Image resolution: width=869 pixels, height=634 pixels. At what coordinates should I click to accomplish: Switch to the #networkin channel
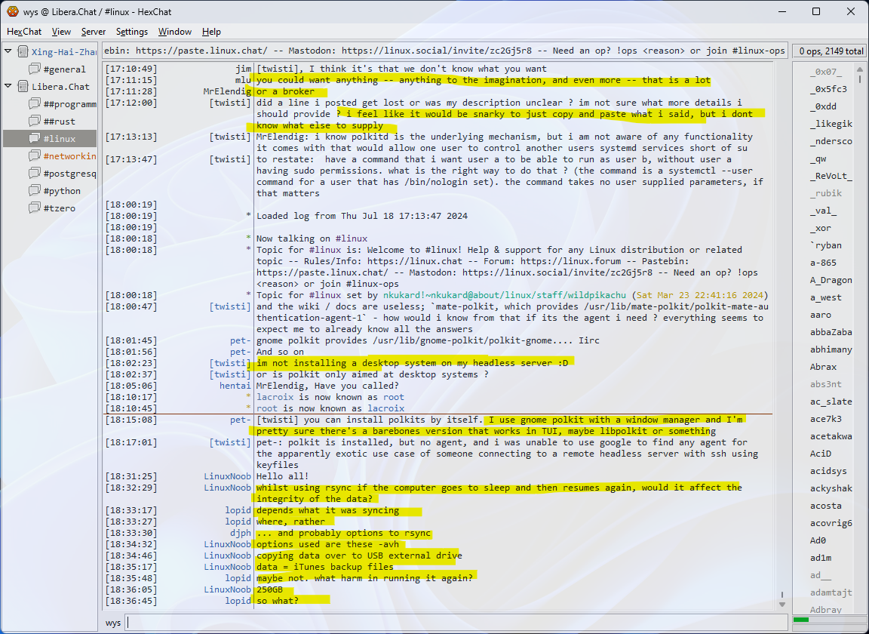coord(69,156)
